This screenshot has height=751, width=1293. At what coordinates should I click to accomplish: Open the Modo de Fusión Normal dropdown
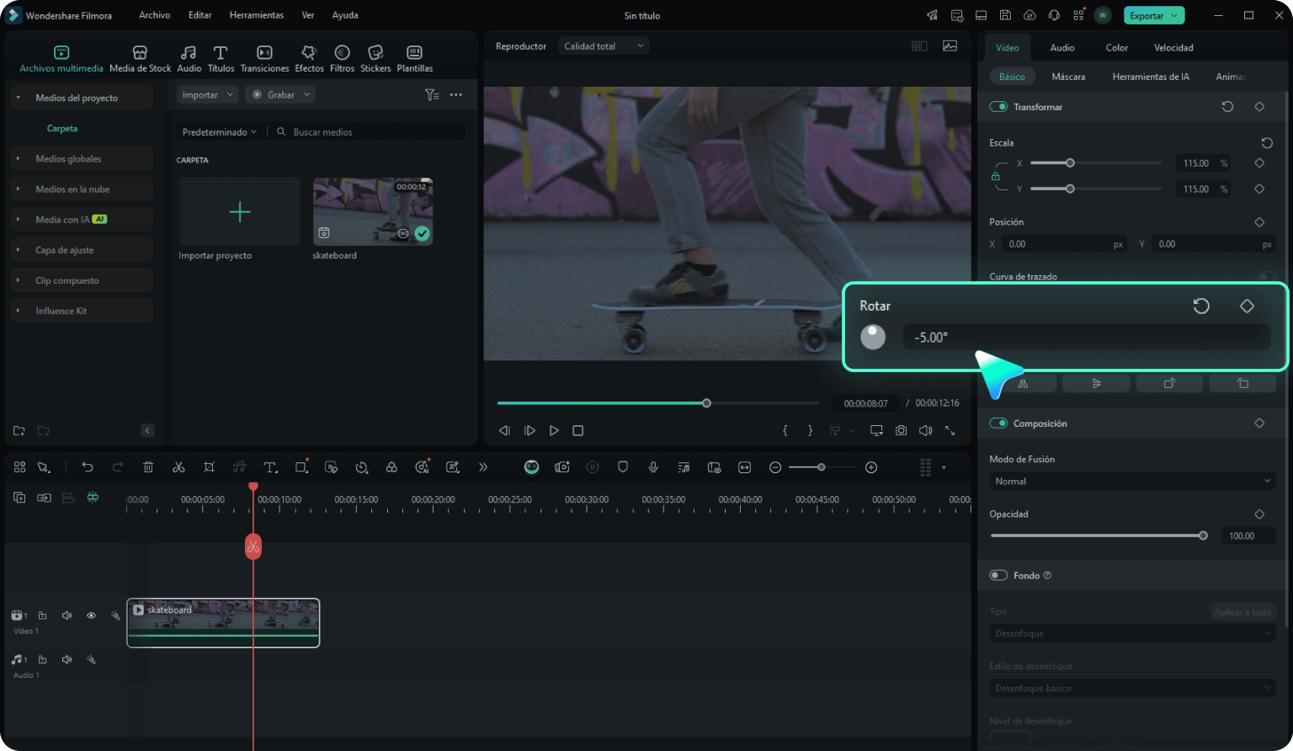pos(1132,482)
